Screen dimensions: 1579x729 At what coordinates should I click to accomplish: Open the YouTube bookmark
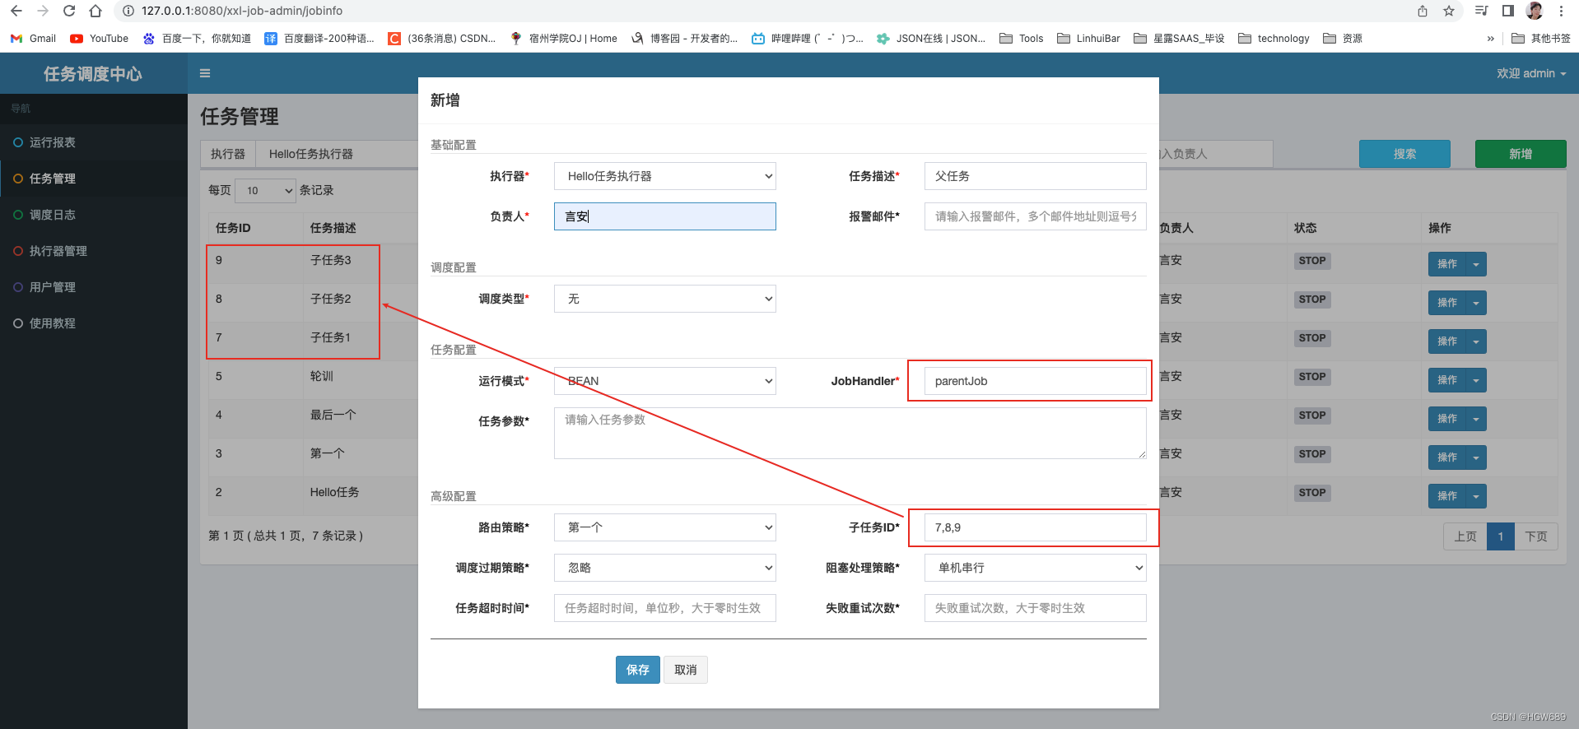pos(100,38)
